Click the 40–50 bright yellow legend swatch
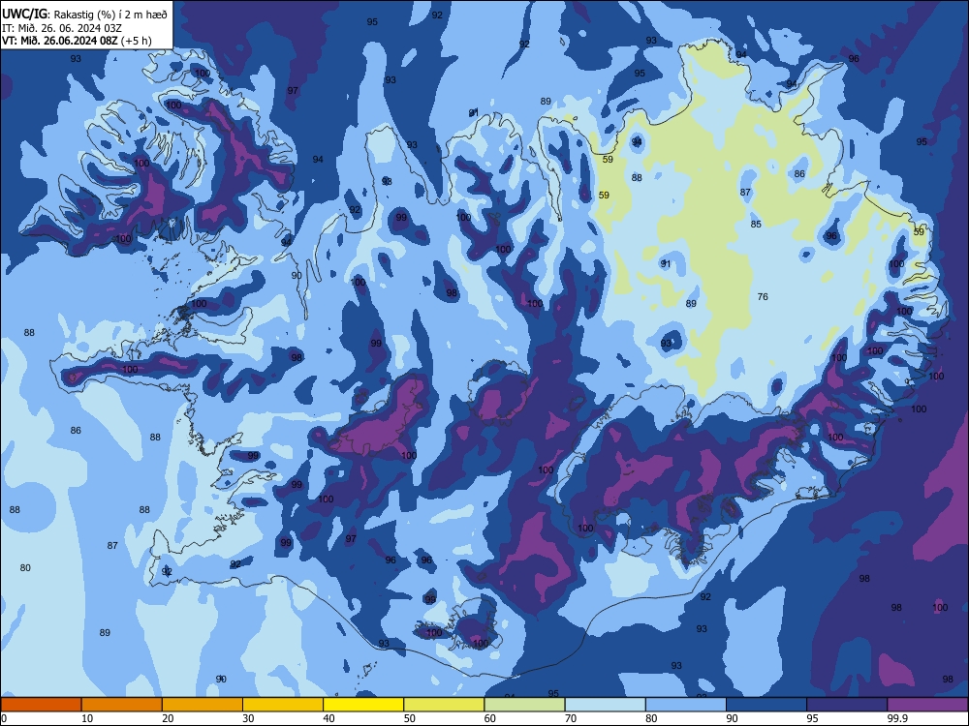Viewport: 969px width, 726px height. [x=363, y=705]
